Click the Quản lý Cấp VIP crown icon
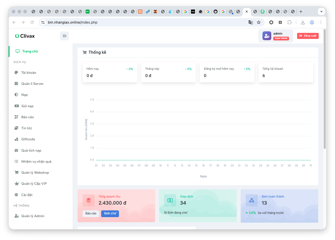Image resolution: width=335 pixels, height=240 pixels. [x=17, y=184]
